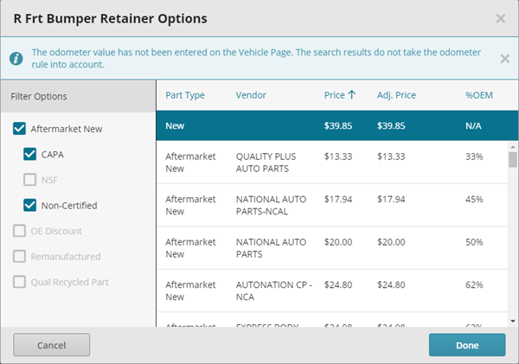Uncheck the Aftermarket New filter

tap(19, 129)
